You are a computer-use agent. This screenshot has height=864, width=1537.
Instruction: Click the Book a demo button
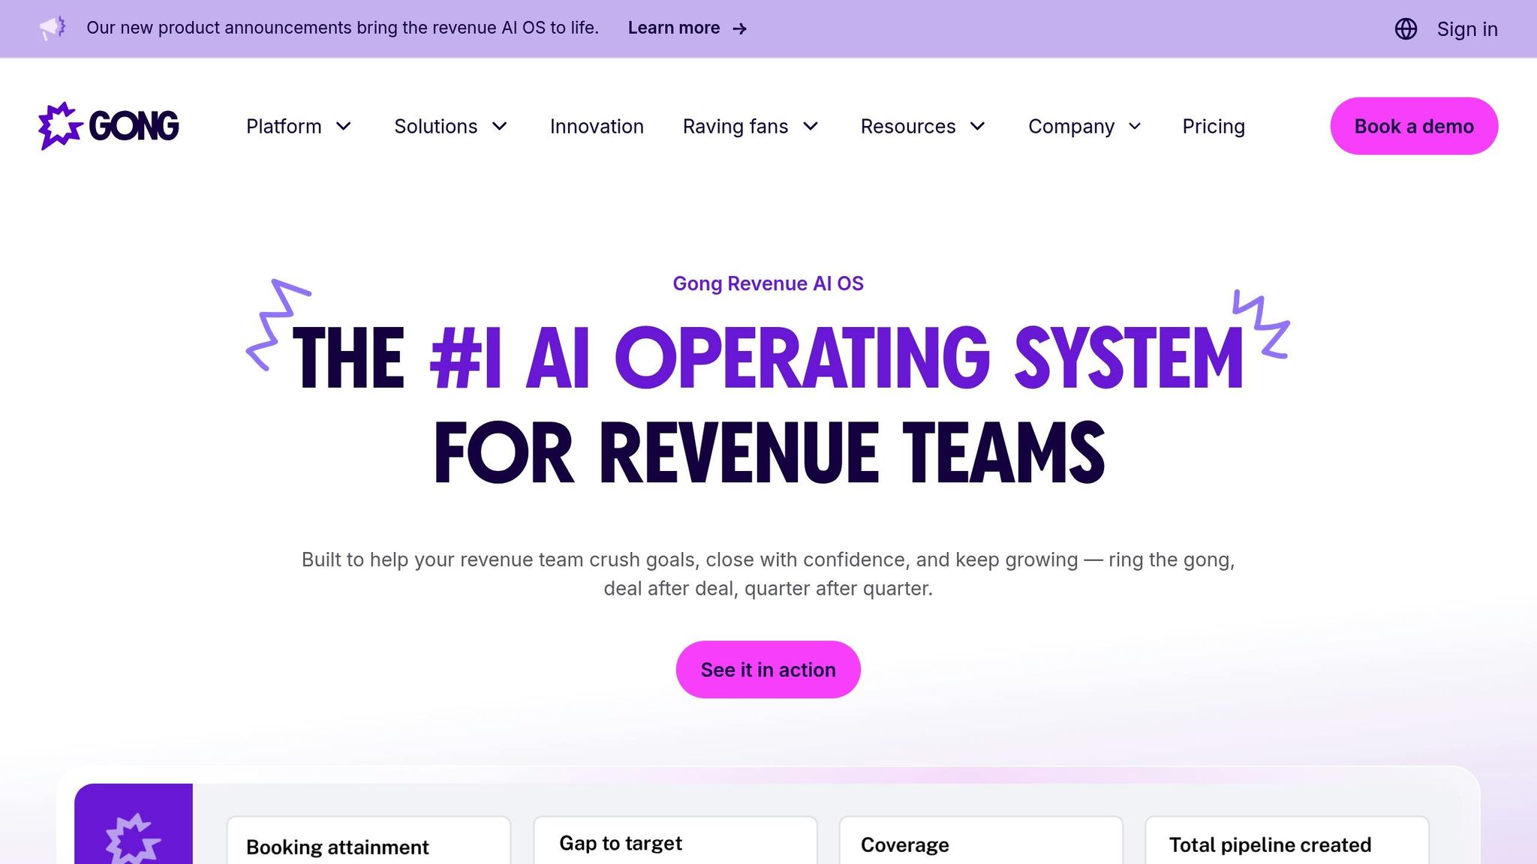(x=1413, y=126)
